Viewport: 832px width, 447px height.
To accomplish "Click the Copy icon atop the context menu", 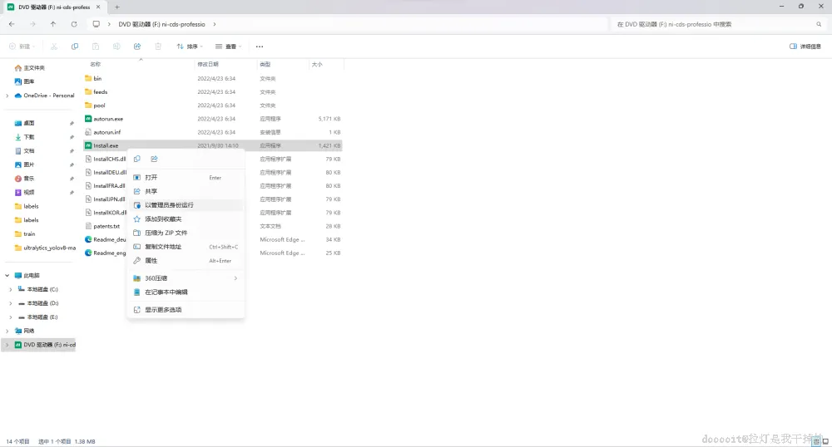I will click(137, 159).
